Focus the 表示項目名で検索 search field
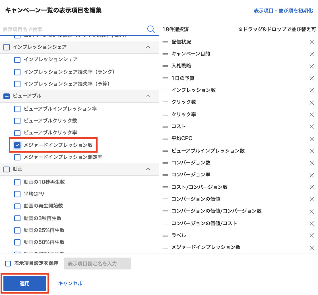The height and width of the screenshot is (295, 318). coord(74,29)
